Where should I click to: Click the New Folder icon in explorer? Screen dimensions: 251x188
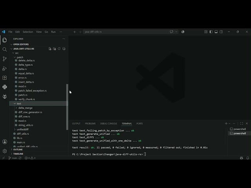point(55,49)
